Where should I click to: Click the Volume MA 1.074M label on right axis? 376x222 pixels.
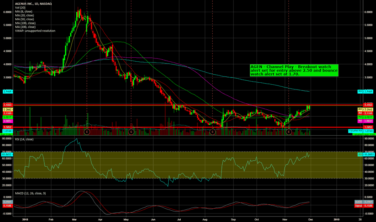(361, 131)
